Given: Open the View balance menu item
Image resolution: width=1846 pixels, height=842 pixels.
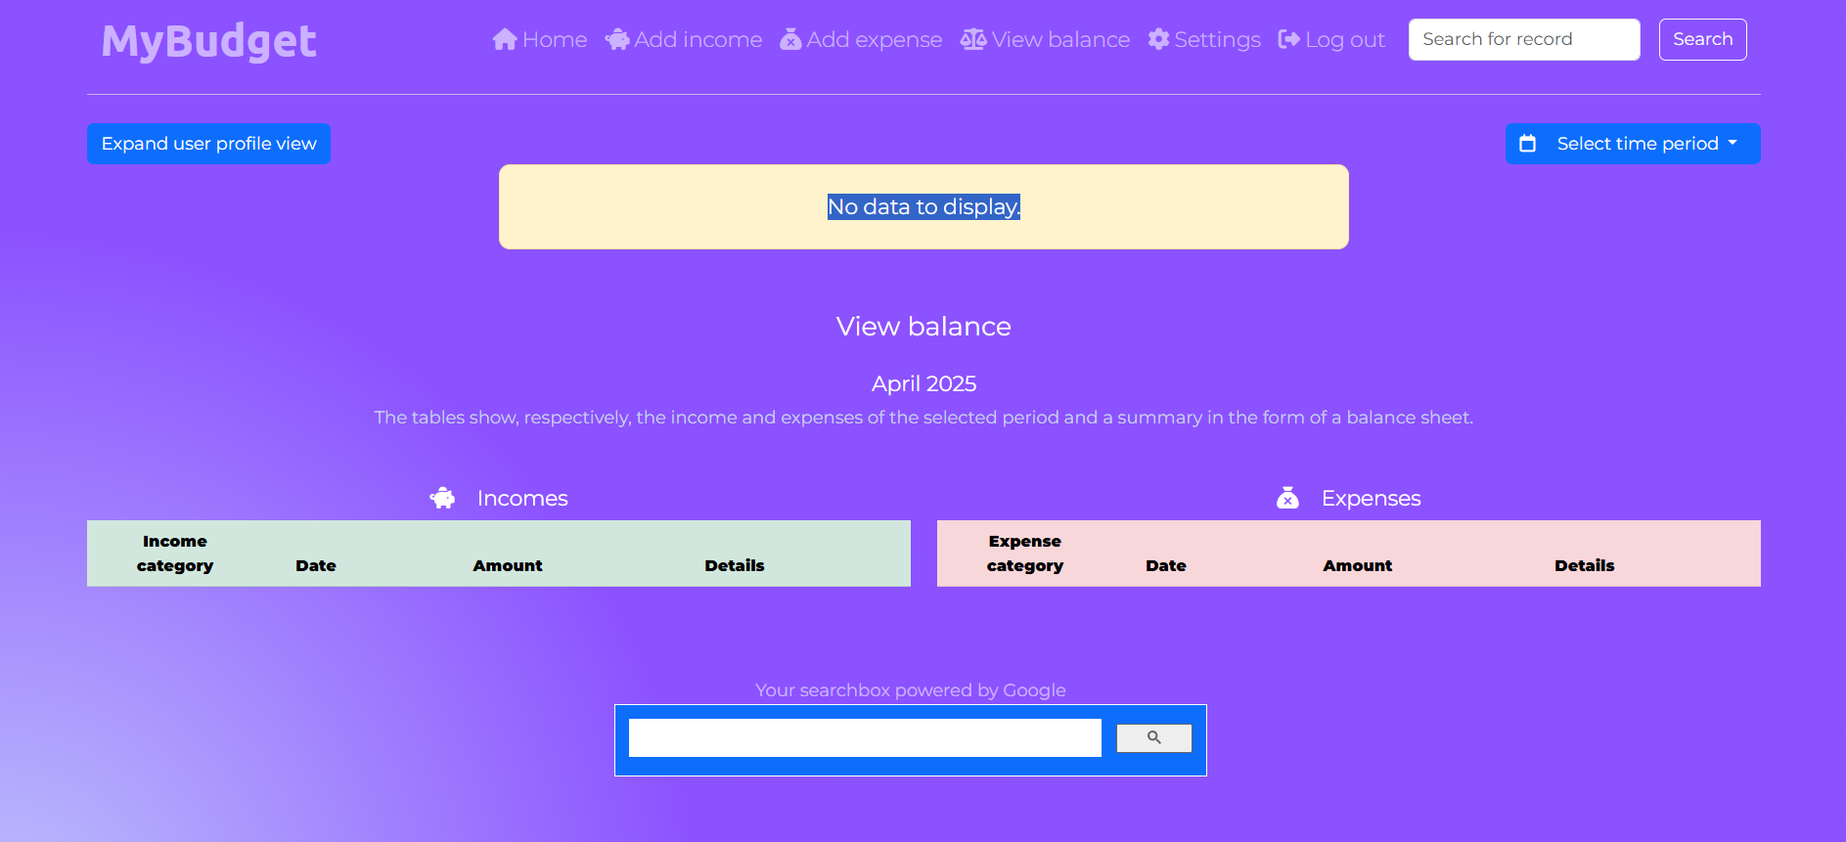Looking at the screenshot, I should (x=1059, y=39).
